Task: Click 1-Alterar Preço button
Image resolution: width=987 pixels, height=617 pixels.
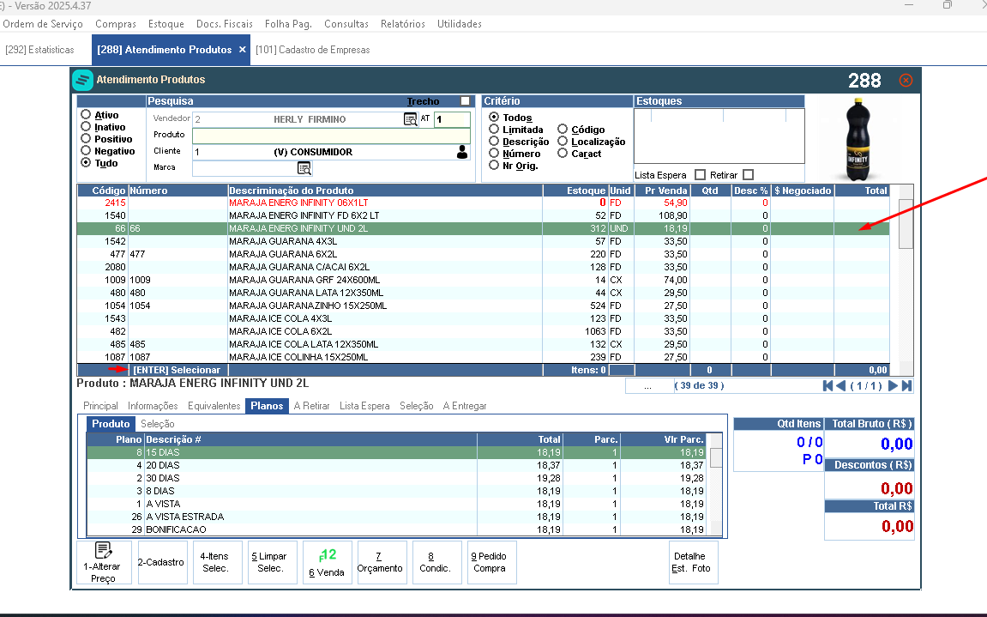Action: coord(104,562)
